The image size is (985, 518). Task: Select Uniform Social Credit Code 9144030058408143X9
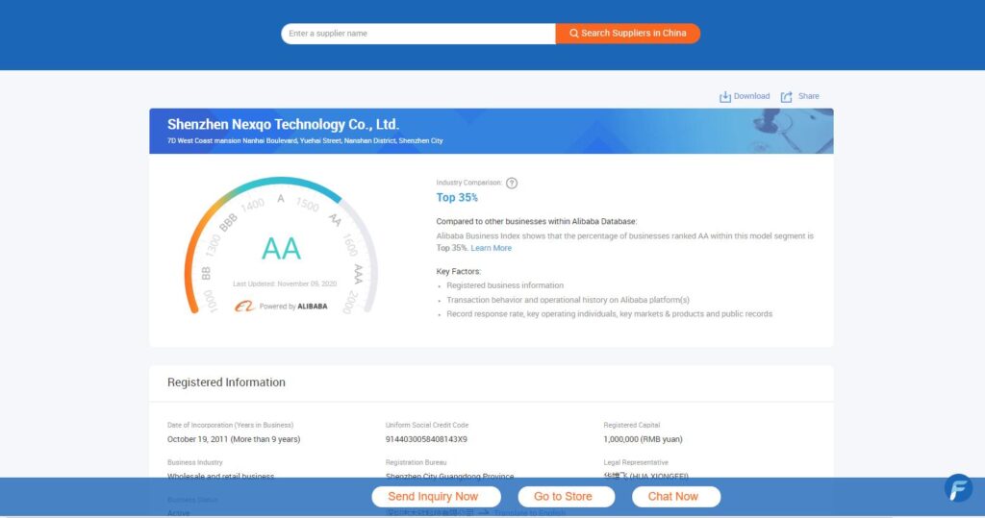pos(426,439)
